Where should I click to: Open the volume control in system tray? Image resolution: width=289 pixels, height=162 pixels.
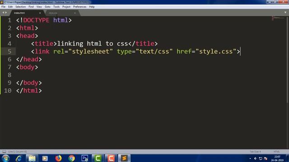(x=255, y=158)
